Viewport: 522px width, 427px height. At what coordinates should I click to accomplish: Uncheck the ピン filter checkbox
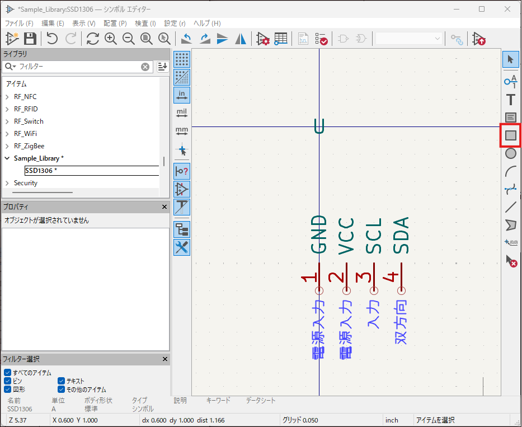(7, 381)
